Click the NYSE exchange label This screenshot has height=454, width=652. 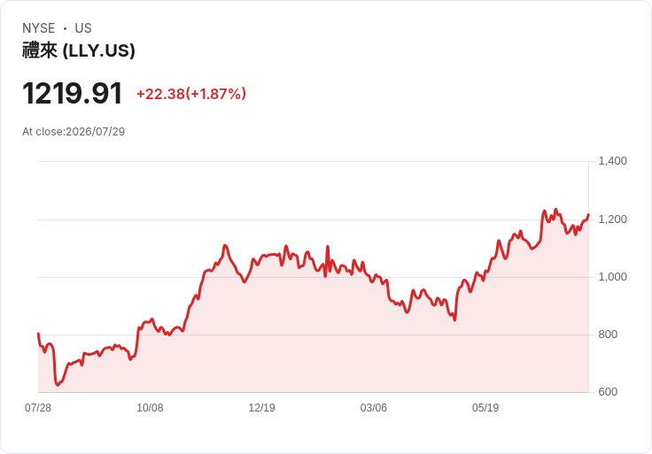[39, 28]
